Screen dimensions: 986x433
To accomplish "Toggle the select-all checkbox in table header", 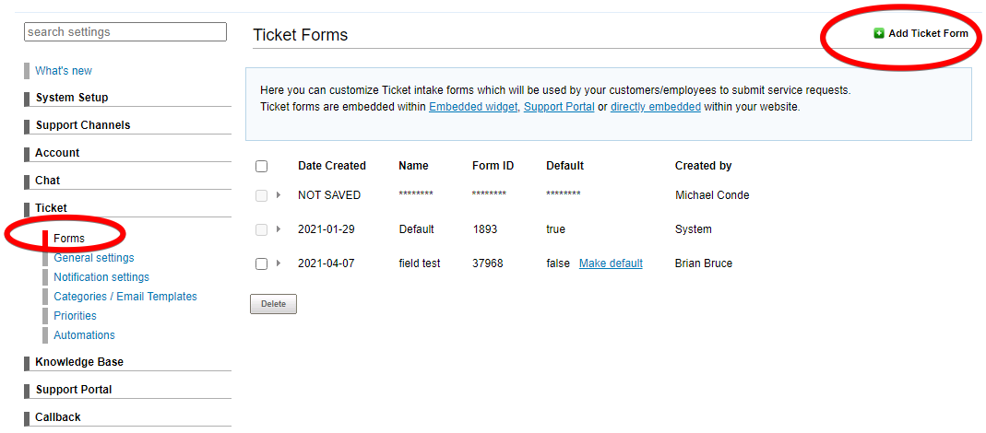I will pos(261,167).
